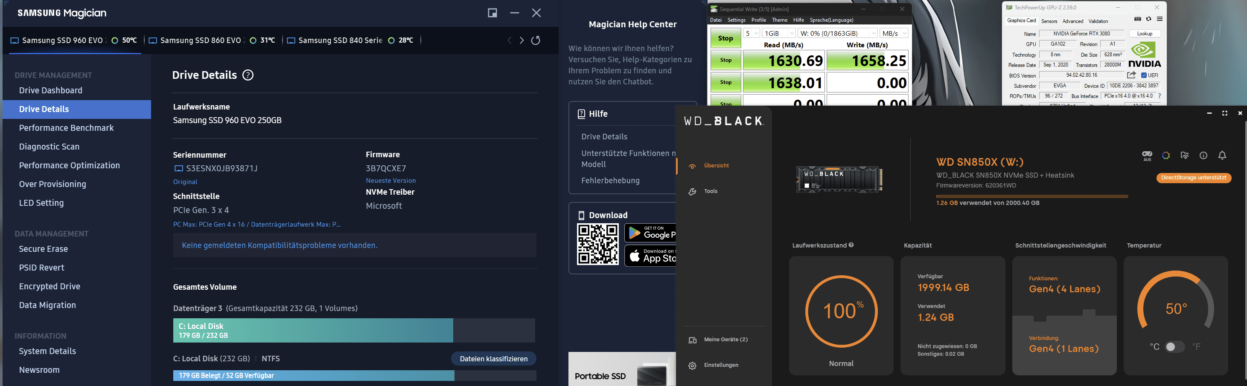Screen dimensions: 1247x386
Task: Click the compact view icon in Samsung Magician title bar
Action: point(492,13)
